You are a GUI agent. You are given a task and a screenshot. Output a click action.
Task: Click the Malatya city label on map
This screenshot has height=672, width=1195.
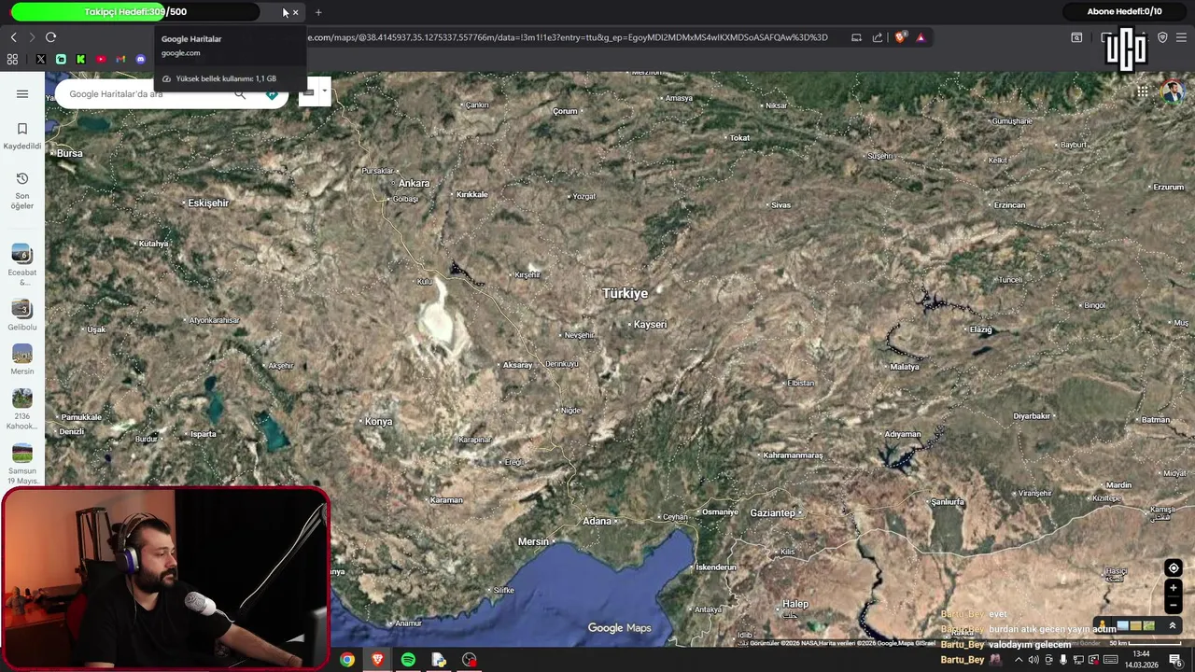pyautogui.click(x=904, y=367)
